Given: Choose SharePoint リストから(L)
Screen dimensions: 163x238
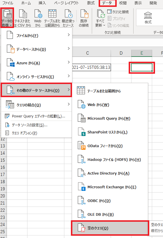Looking at the screenshot, I should click(x=110, y=132).
